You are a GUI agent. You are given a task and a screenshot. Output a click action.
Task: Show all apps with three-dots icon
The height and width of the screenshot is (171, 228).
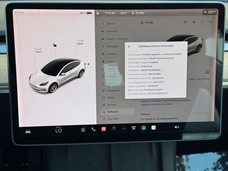124,128
